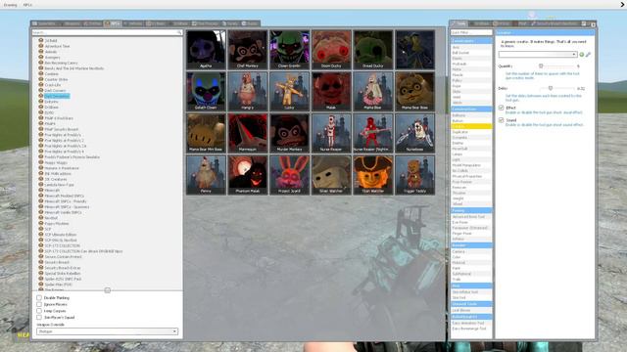Spawn the Nurse Reaper (Nightmare) NPC

point(372,133)
